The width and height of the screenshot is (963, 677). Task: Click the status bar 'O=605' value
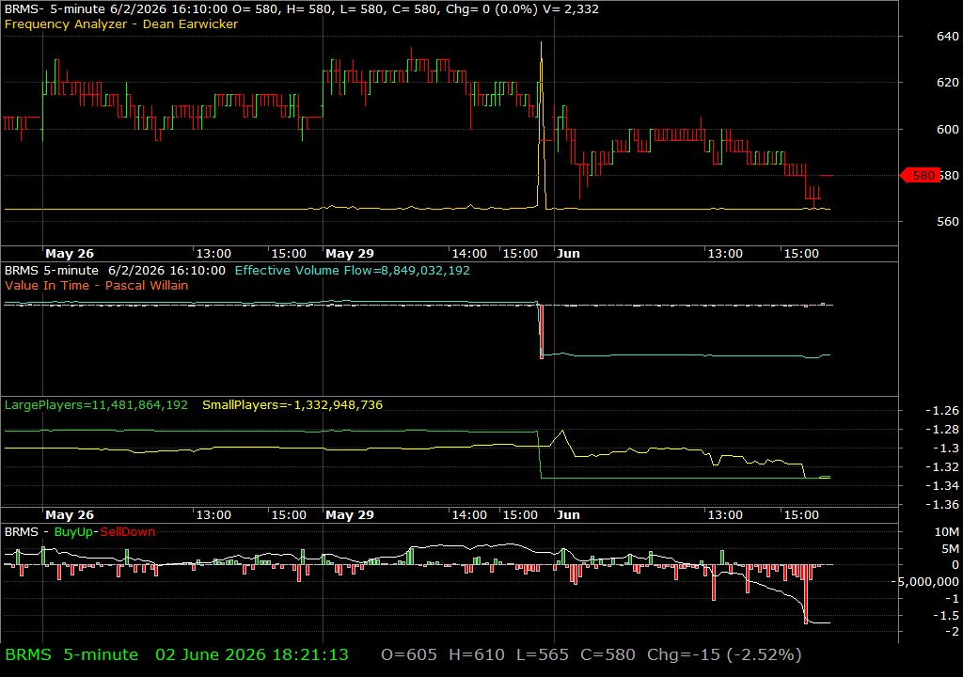click(x=409, y=654)
